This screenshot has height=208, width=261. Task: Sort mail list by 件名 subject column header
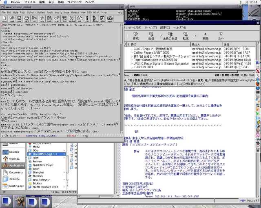[x=160, y=44]
